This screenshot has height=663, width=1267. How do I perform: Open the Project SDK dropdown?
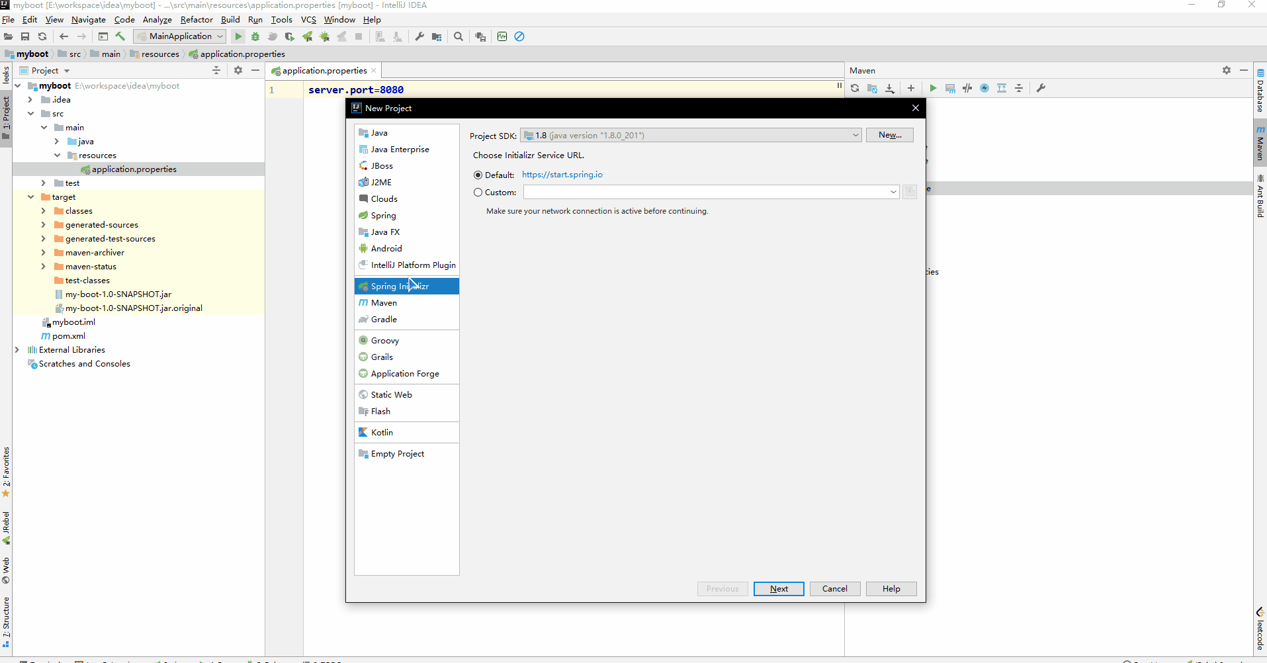(x=691, y=135)
